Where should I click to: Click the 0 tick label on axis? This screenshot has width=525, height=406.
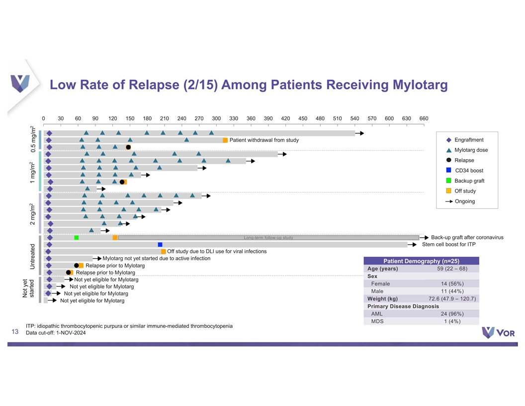[x=44, y=118]
